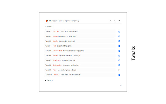Click 'prevent WebRTC ip leakage.' description
Image resolution: width=166 pixels, height=104 pixels.
coord(70,55)
